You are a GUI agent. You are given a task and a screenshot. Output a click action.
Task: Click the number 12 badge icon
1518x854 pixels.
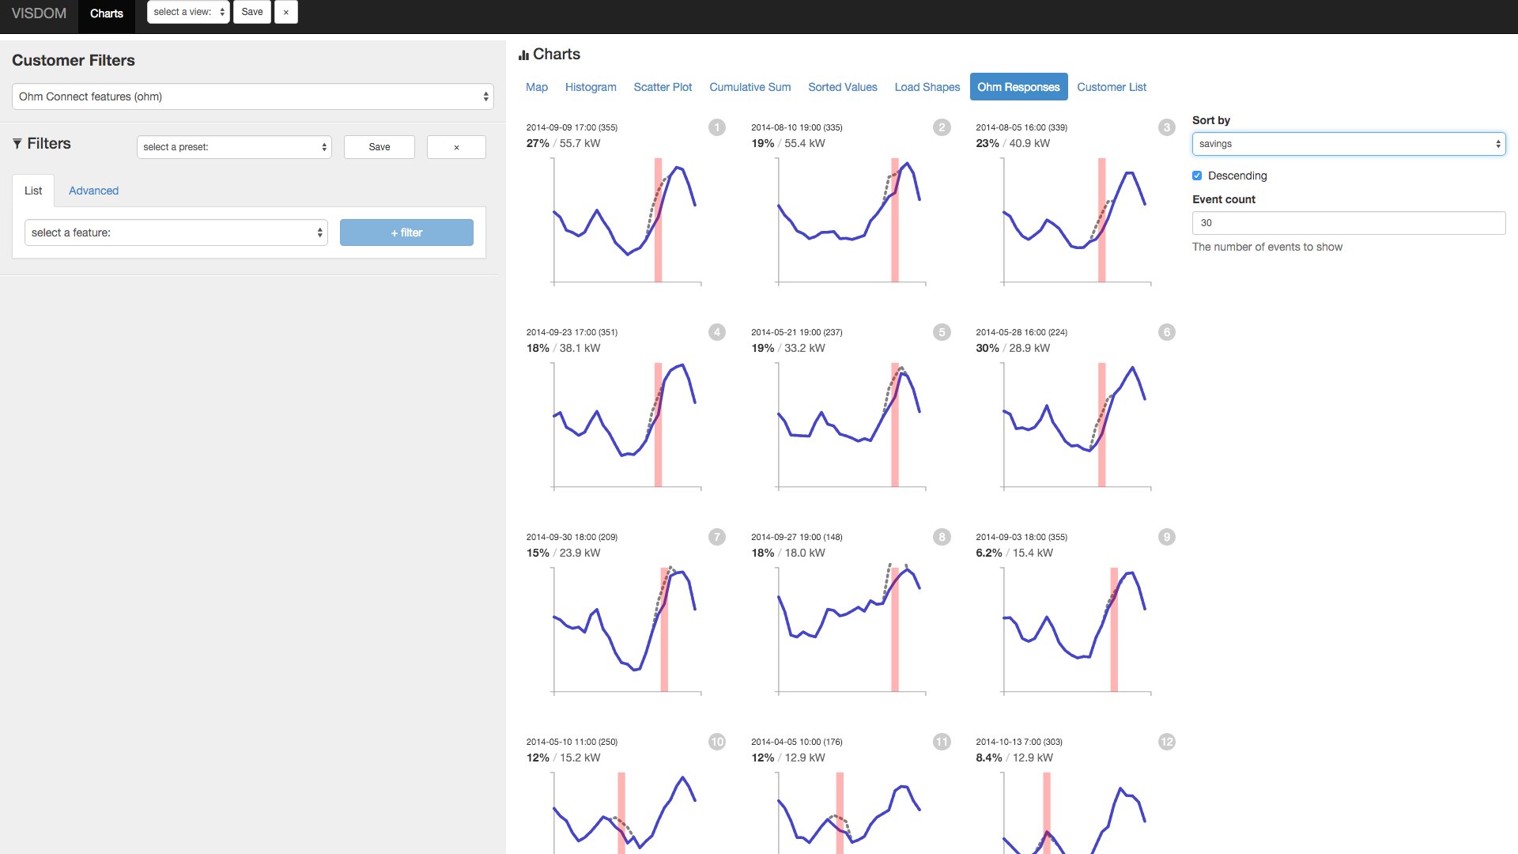point(1166,742)
